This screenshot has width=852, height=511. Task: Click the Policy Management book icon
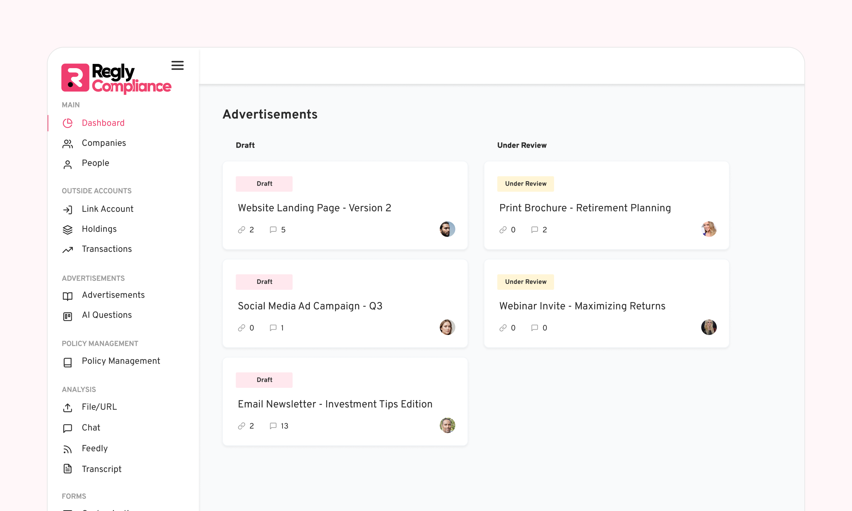[x=67, y=362]
